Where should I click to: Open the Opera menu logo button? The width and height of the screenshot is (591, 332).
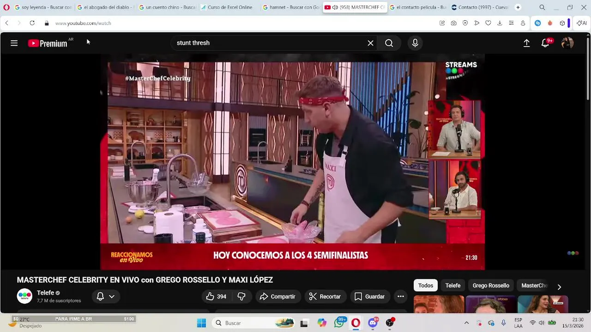(x=6, y=7)
